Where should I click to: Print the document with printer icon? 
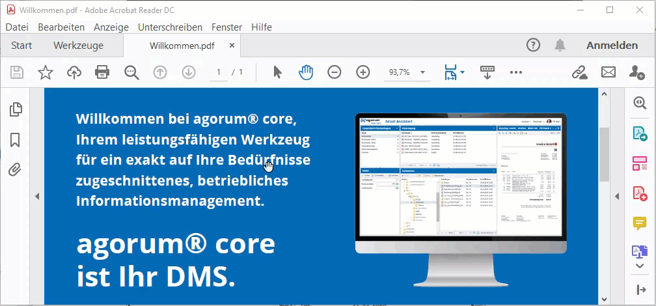click(103, 72)
